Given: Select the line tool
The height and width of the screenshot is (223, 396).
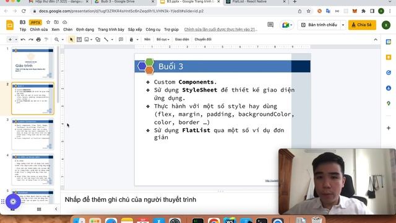Looking at the screenshot, I should tap(106, 40).
